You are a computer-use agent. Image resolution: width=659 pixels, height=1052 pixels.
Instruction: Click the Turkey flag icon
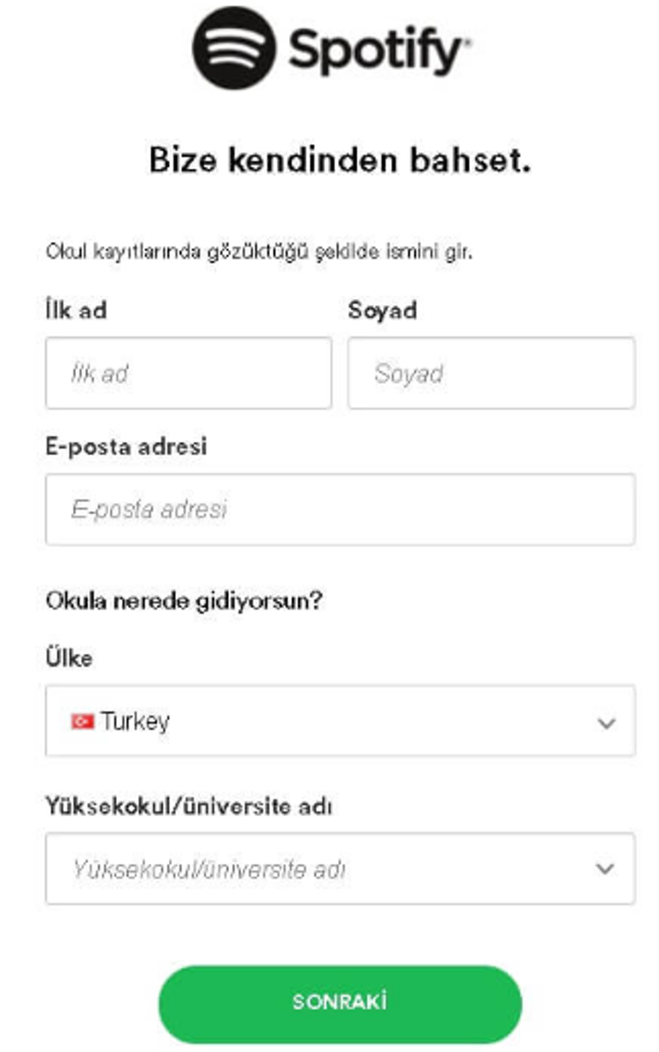pyautogui.click(x=82, y=722)
